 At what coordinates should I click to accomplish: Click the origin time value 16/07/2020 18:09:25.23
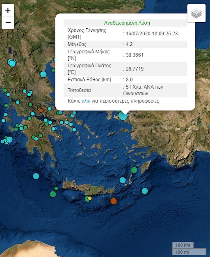pos(152,33)
